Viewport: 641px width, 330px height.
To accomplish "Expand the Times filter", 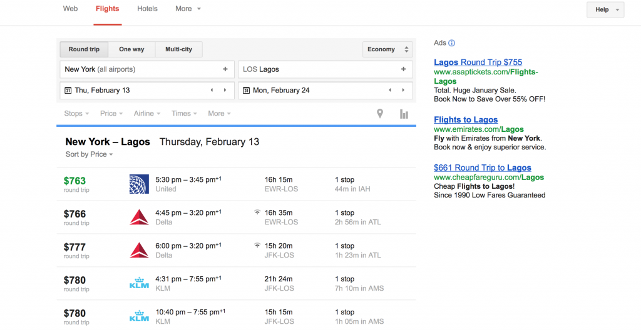I will (x=184, y=113).
